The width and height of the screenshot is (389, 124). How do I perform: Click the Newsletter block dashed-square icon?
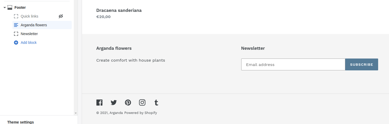[16, 34]
